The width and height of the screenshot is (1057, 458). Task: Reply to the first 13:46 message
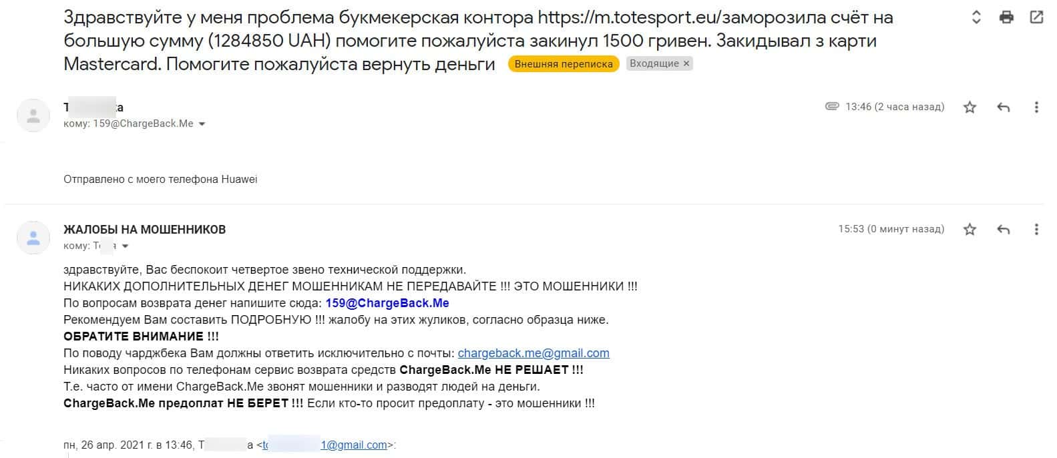tap(1003, 107)
